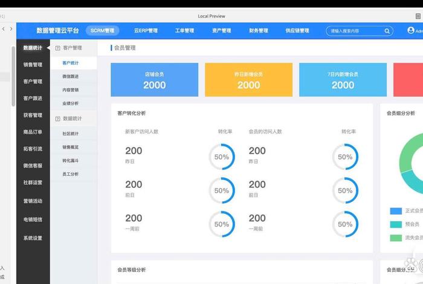Select 业绩分析 submenu entry

tap(73, 103)
